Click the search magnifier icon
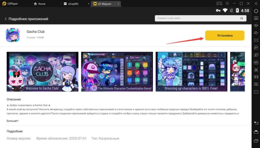260x148 pixels. click(x=242, y=18)
